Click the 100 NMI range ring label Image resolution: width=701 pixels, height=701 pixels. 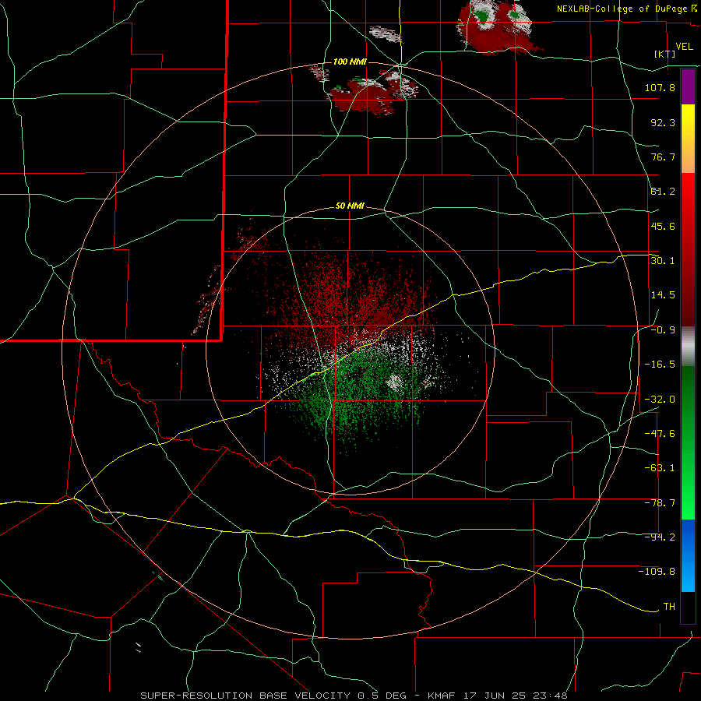pos(350,62)
